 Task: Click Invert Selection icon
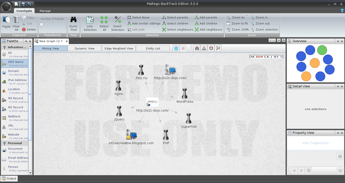coord(118,23)
